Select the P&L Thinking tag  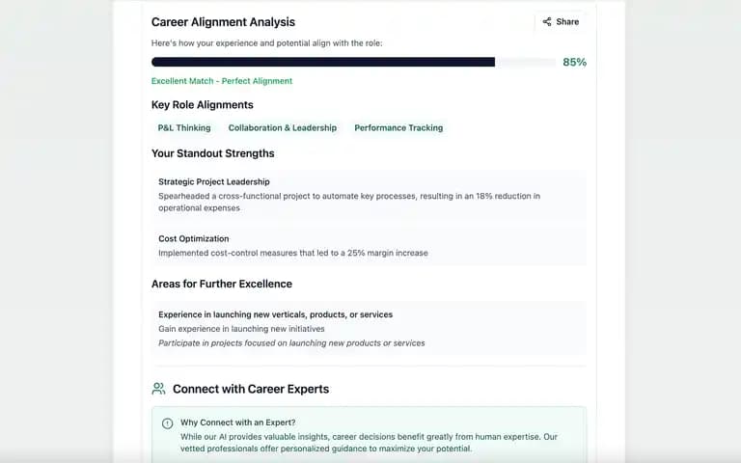click(x=184, y=128)
